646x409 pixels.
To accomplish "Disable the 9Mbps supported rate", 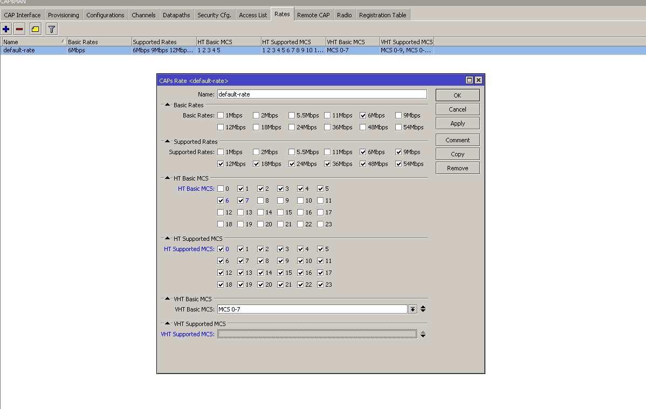I will pyautogui.click(x=397, y=152).
